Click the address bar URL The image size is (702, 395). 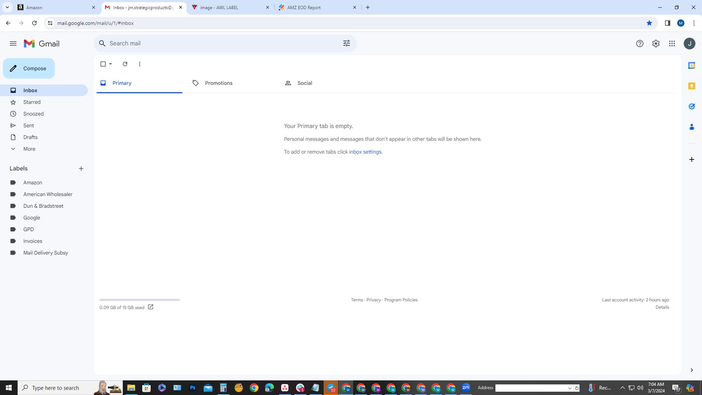pyautogui.click(x=95, y=23)
